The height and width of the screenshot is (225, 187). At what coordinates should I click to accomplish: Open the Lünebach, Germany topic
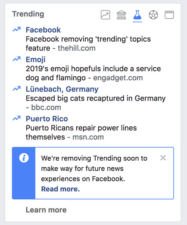tap(62, 89)
